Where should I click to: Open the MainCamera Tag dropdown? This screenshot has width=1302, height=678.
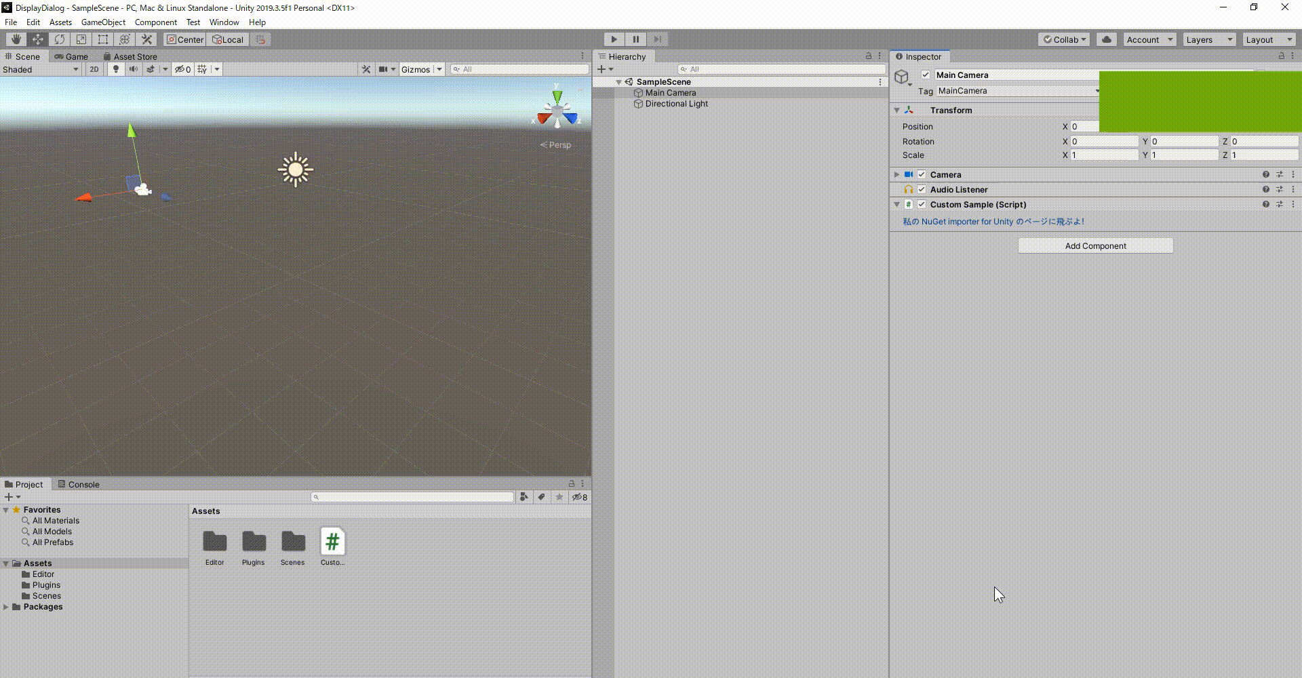pyautogui.click(x=1019, y=91)
